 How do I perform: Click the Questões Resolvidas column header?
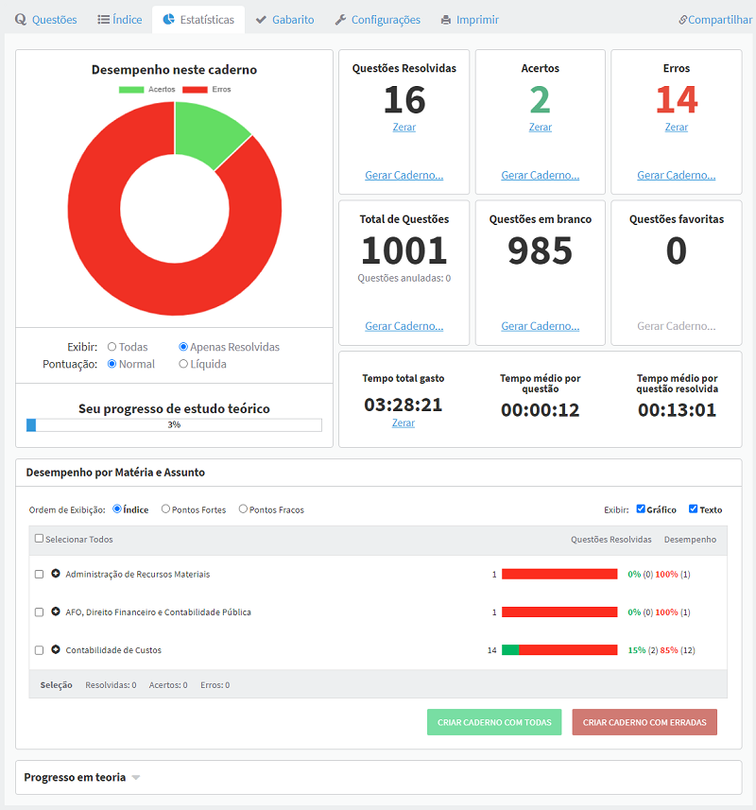coord(610,540)
